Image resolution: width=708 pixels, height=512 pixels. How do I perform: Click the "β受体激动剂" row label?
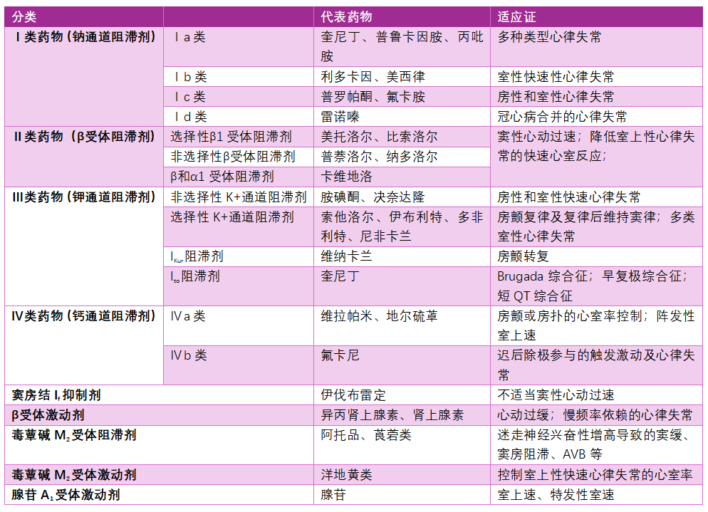48,414
